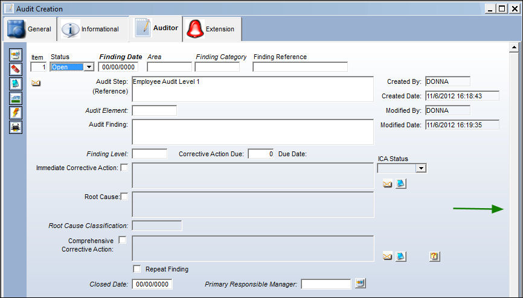Click the top sidebar icon with orange arrow
The width and height of the screenshot is (523, 298).
[16, 55]
